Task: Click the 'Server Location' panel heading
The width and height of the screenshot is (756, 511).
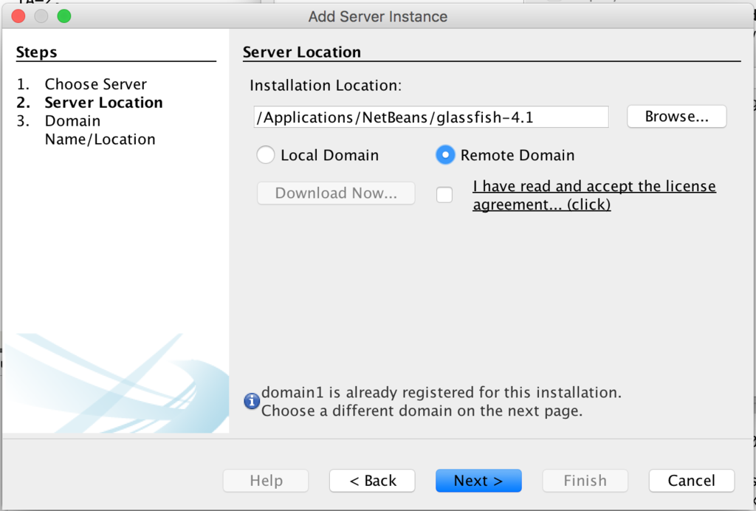Action: (x=302, y=52)
